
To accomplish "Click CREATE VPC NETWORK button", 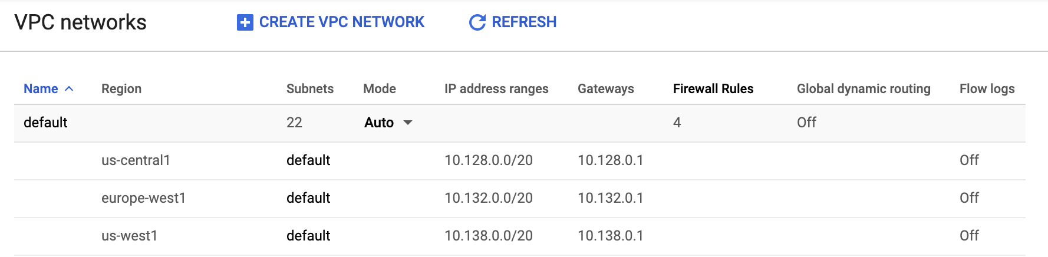I will coord(331,22).
